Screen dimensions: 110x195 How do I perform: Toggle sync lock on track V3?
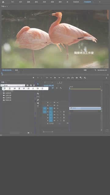(x=54, y=102)
